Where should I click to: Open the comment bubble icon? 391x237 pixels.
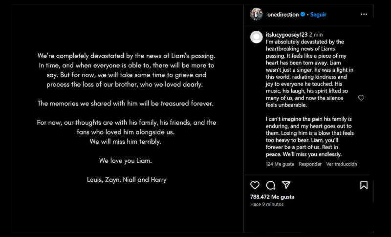270,185
